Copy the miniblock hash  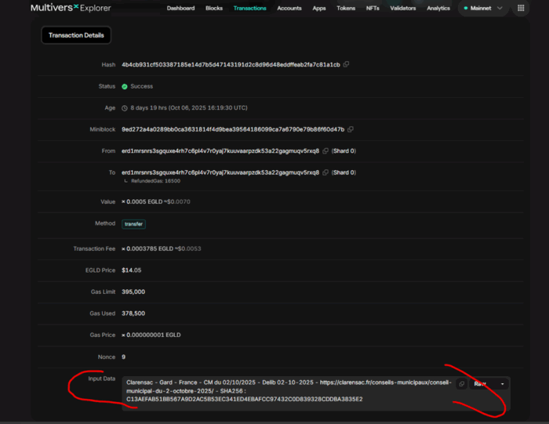(351, 129)
